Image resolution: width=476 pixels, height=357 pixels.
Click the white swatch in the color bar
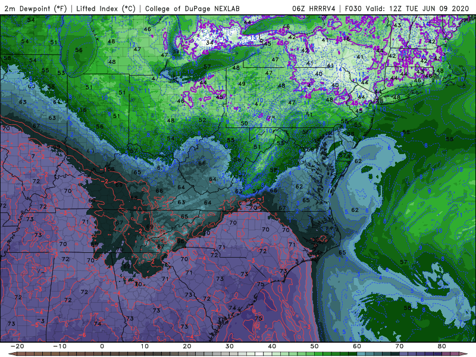tap(259, 354)
